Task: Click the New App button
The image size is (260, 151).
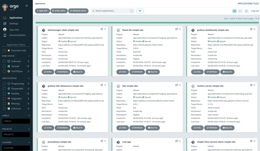Action: point(42,11)
